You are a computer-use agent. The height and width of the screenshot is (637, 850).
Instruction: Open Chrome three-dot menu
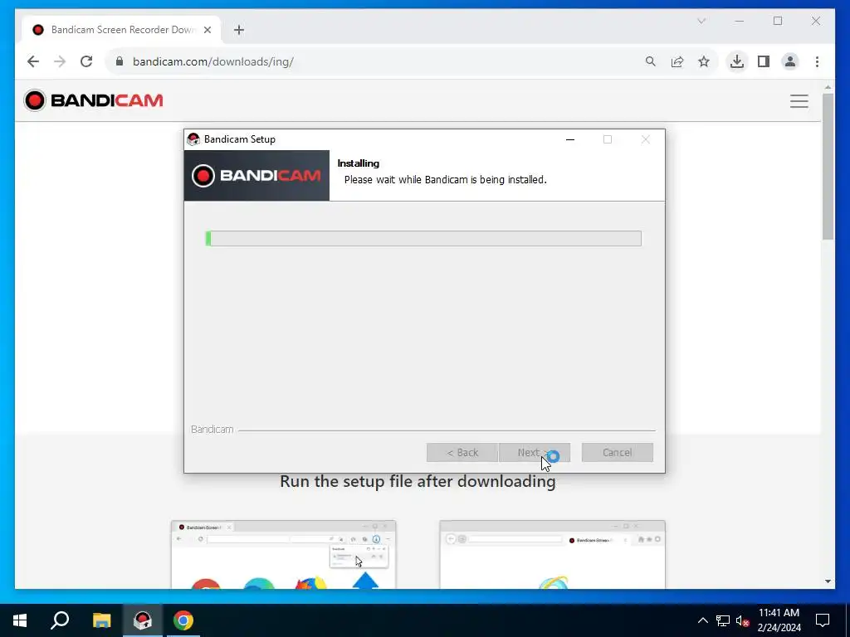817,61
